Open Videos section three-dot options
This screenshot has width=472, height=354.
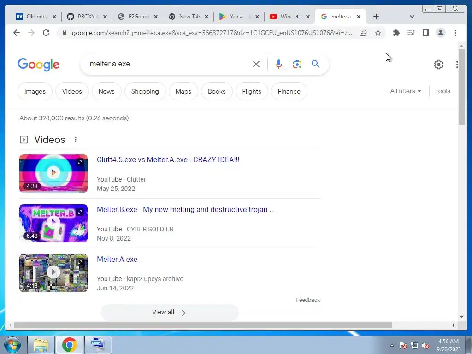[76, 140]
